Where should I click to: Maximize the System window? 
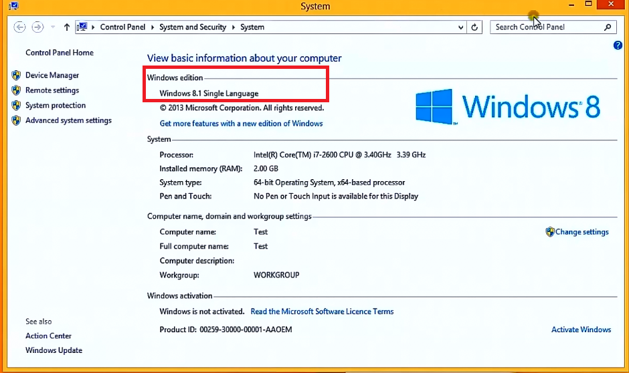point(588,5)
